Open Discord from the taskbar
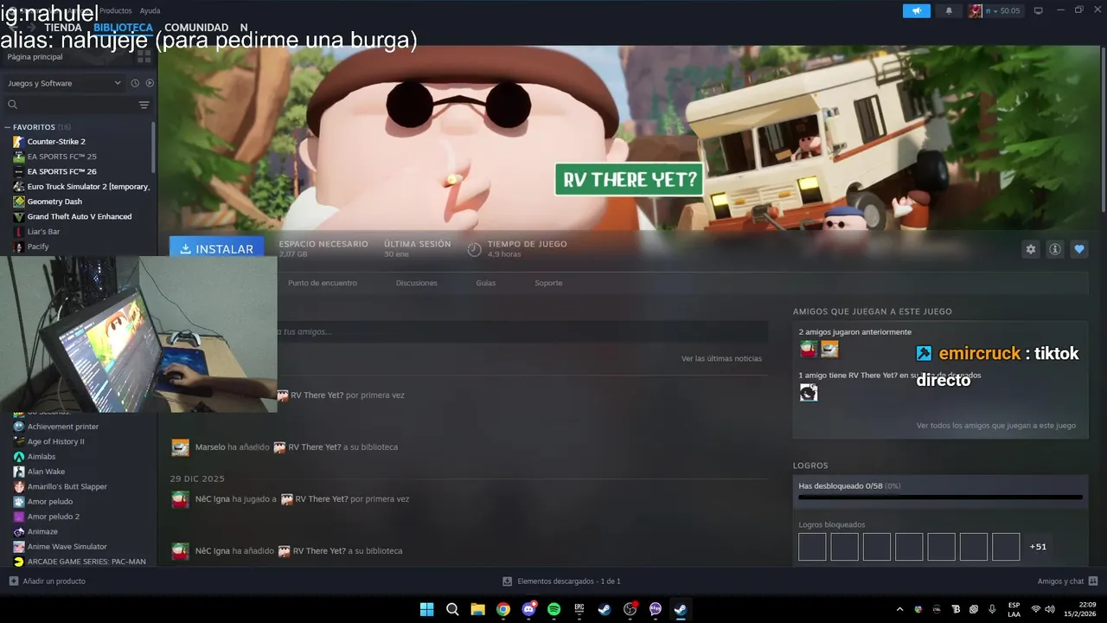The height and width of the screenshot is (623, 1107). pyautogui.click(x=528, y=609)
